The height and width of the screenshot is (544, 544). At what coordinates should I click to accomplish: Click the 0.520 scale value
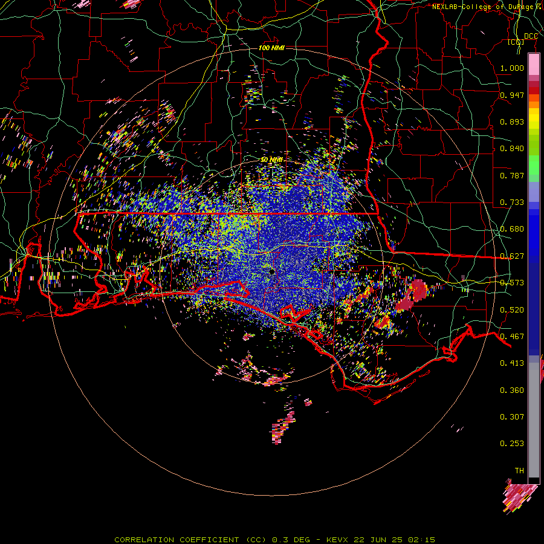[x=512, y=310]
